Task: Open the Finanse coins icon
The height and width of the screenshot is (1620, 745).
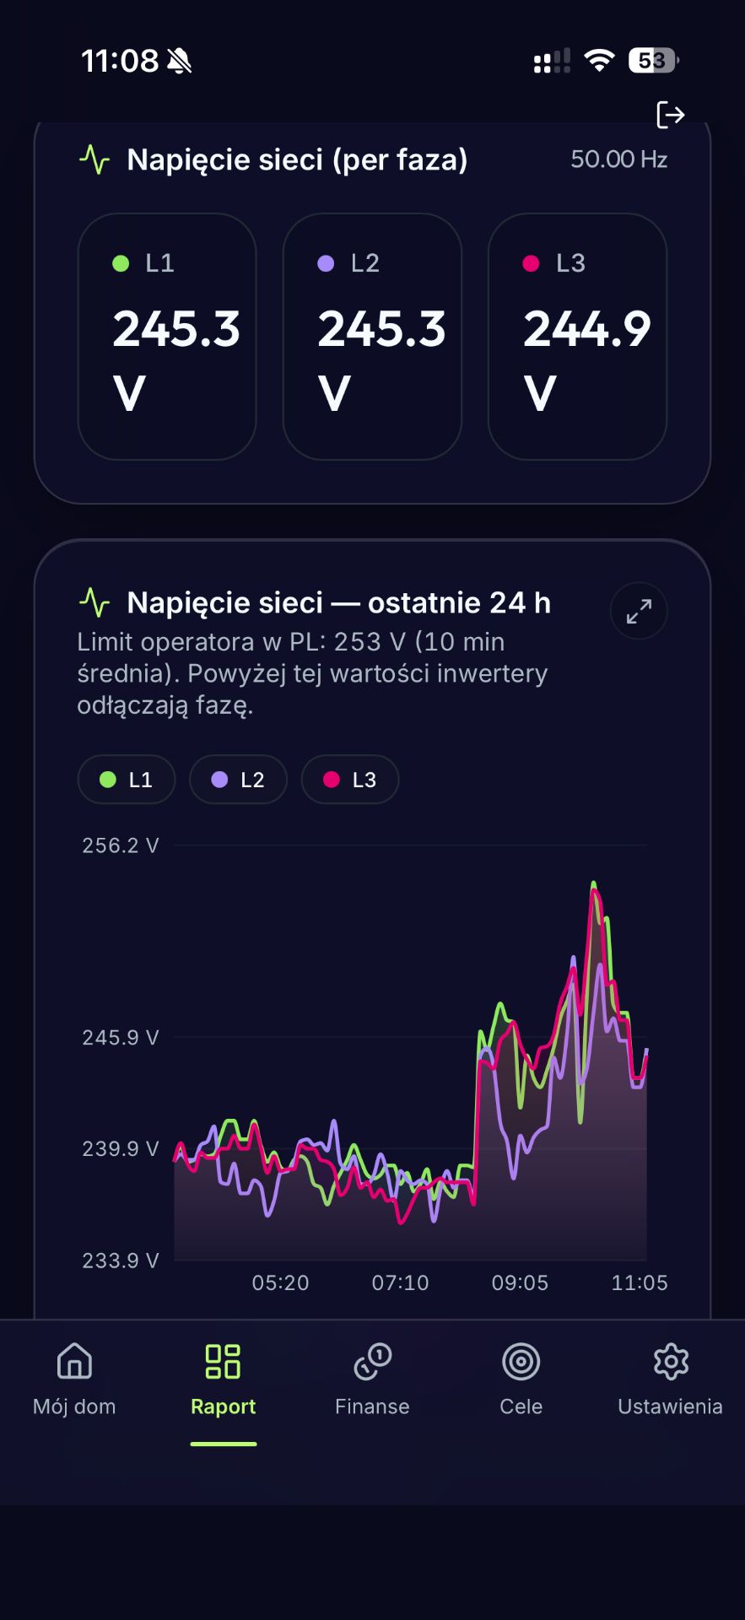Action: pos(372,1361)
